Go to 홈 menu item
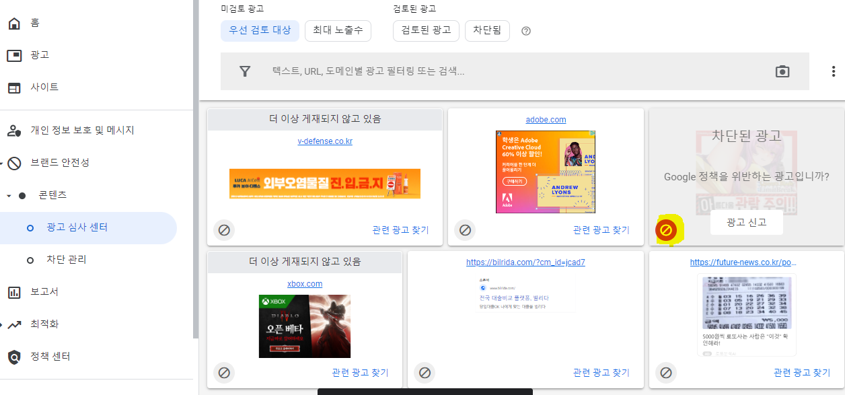The image size is (845, 395). pos(35,23)
